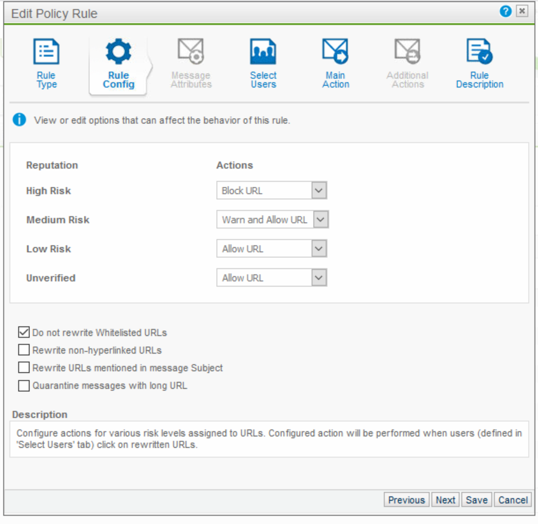Click the Additional Actions envelope icon
Viewport: 538px width, 524px height.
click(x=408, y=52)
